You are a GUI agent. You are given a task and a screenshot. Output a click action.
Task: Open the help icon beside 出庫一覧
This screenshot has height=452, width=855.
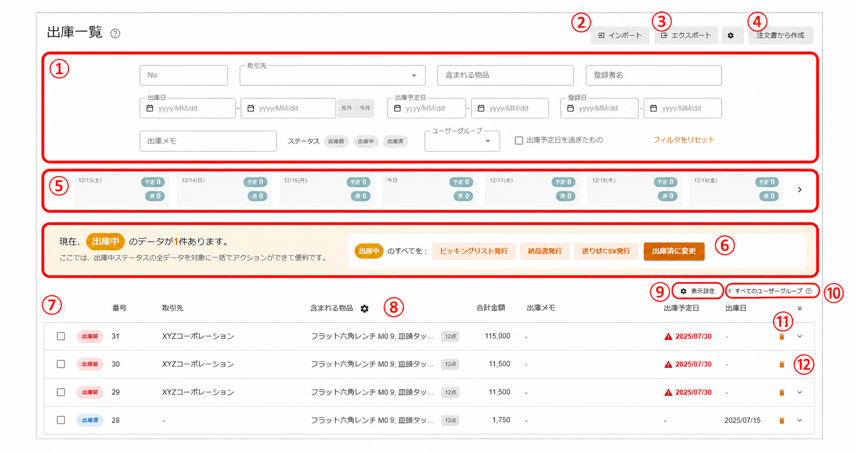(115, 33)
